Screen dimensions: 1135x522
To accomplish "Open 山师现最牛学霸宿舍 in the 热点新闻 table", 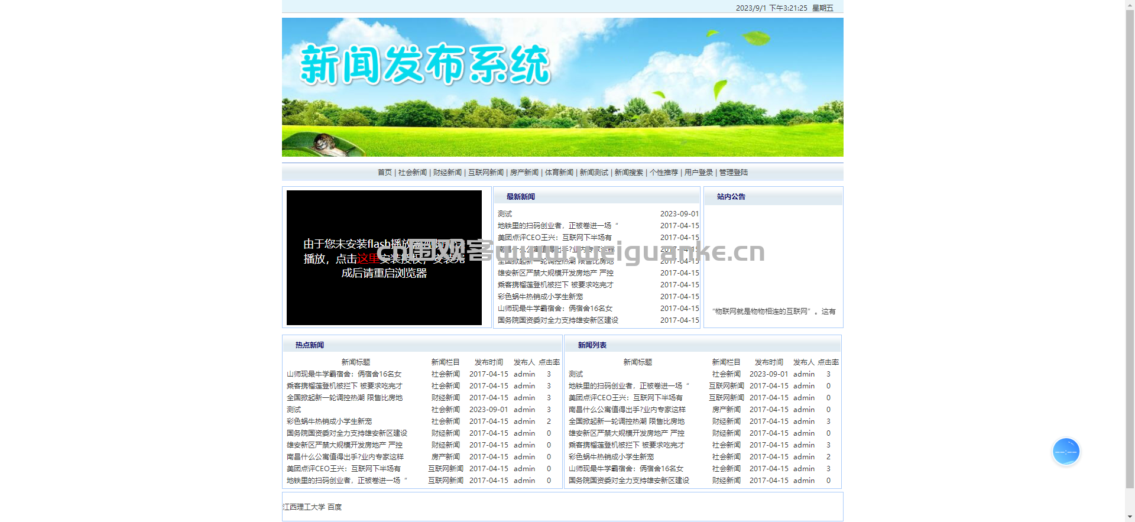I will (x=344, y=374).
